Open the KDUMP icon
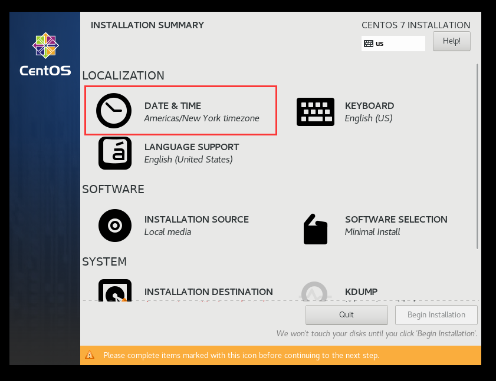 click(x=314, y=291)
